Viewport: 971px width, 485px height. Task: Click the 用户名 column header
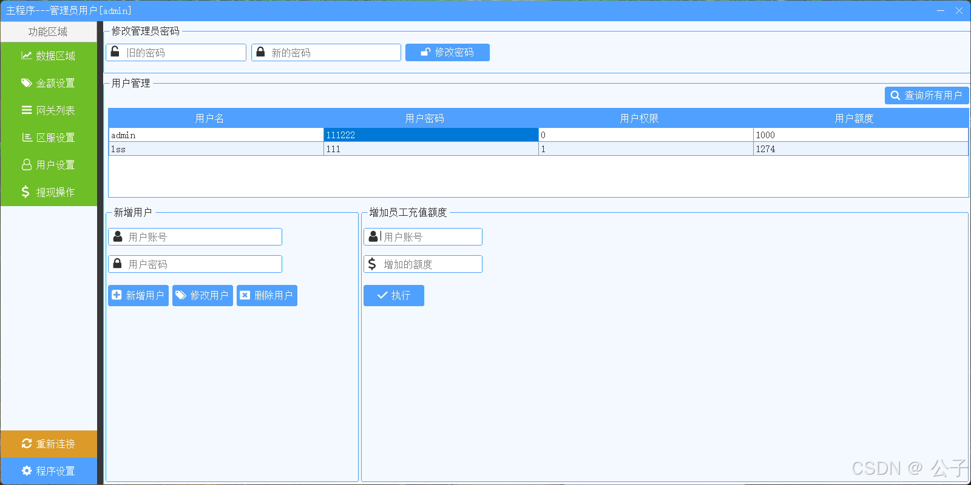coord(209,118)
